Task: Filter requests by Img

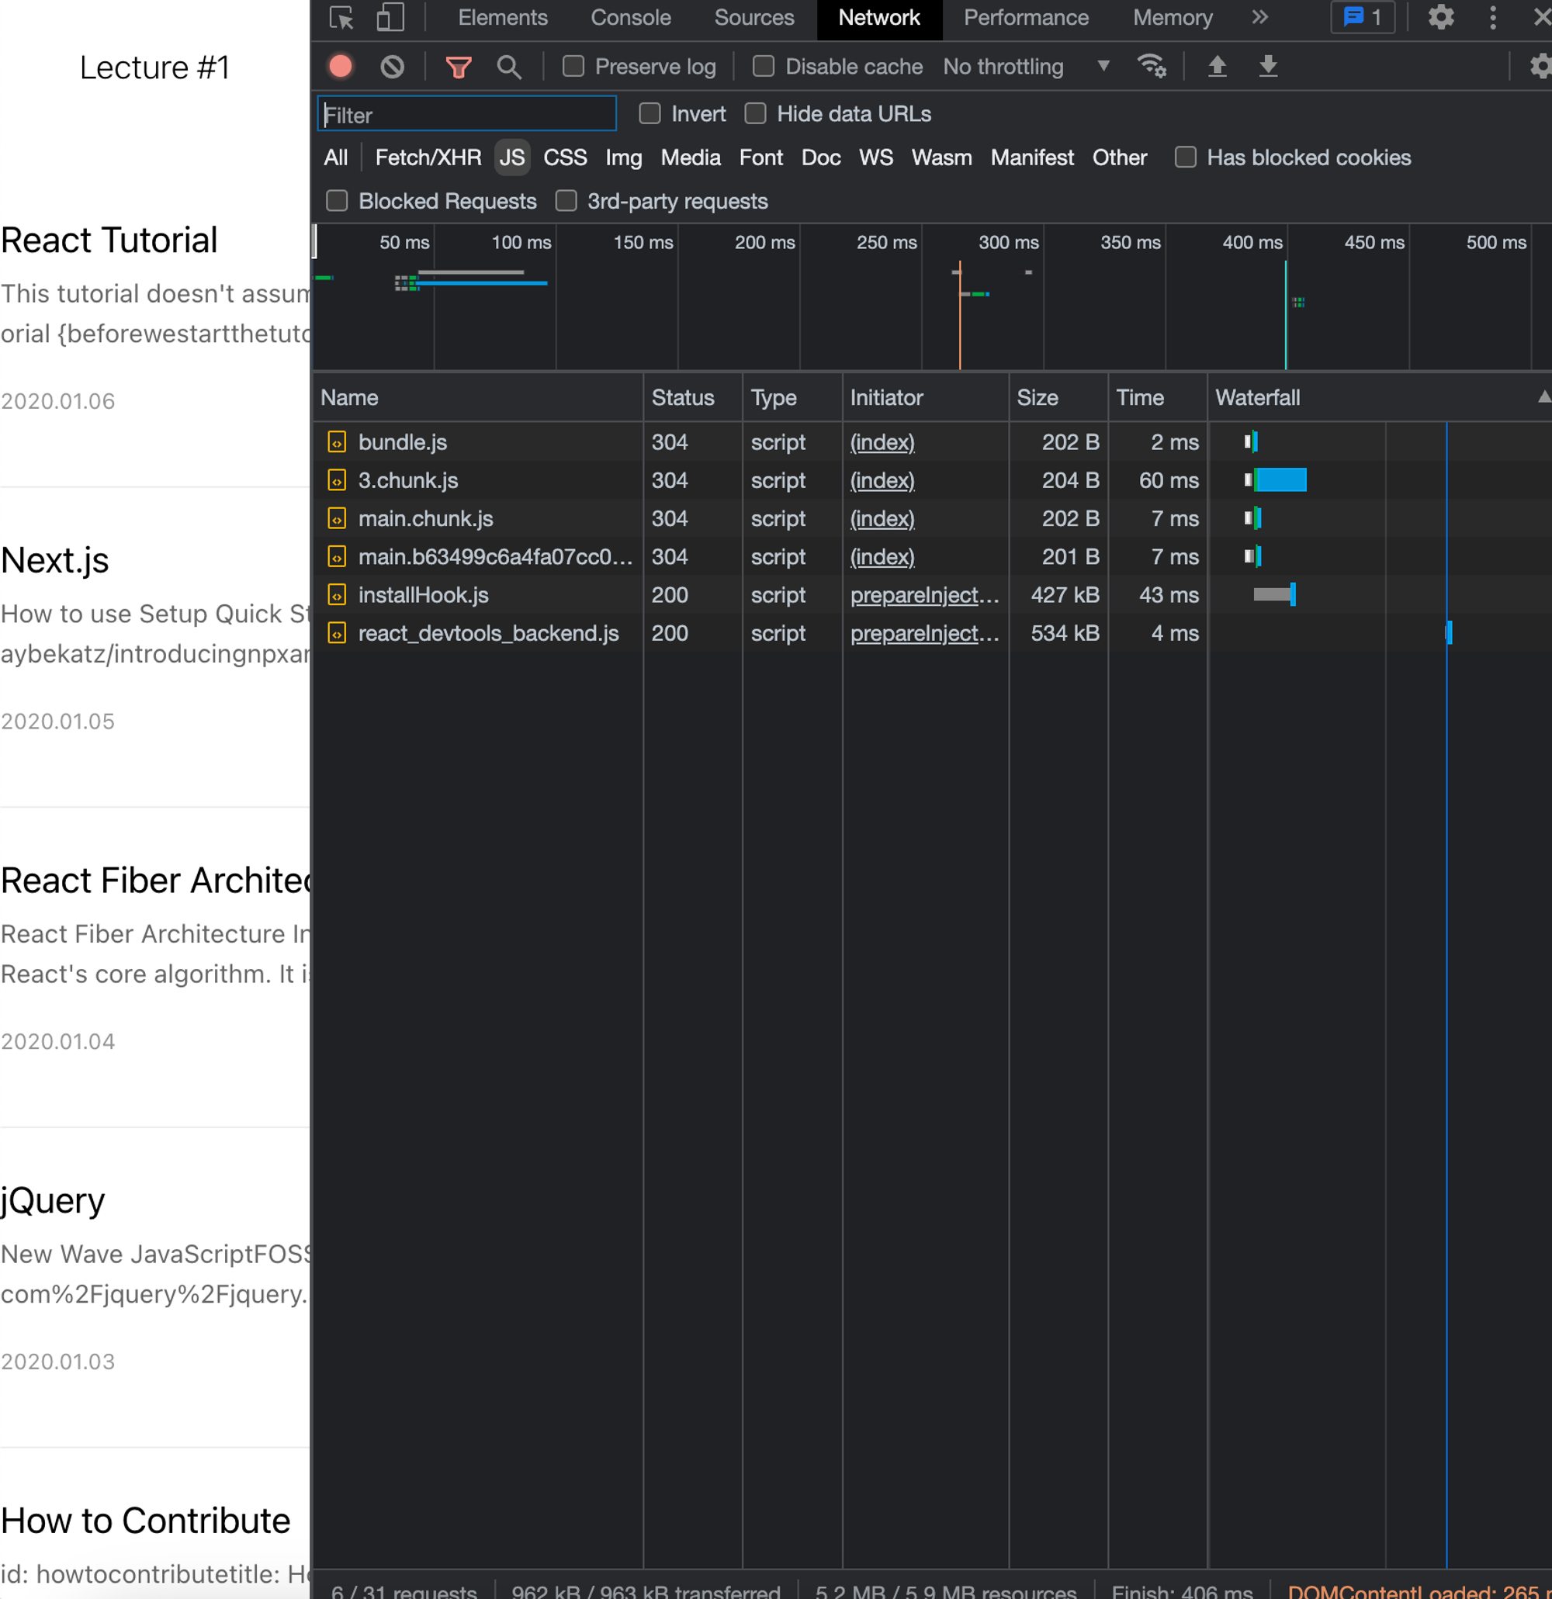Action: click(x=623, y=157)
